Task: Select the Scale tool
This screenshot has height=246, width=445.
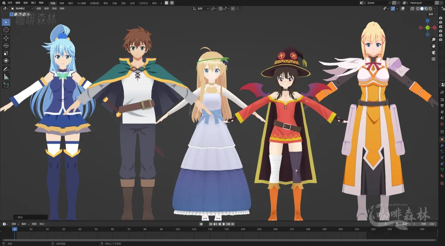Action: [6, 53]
